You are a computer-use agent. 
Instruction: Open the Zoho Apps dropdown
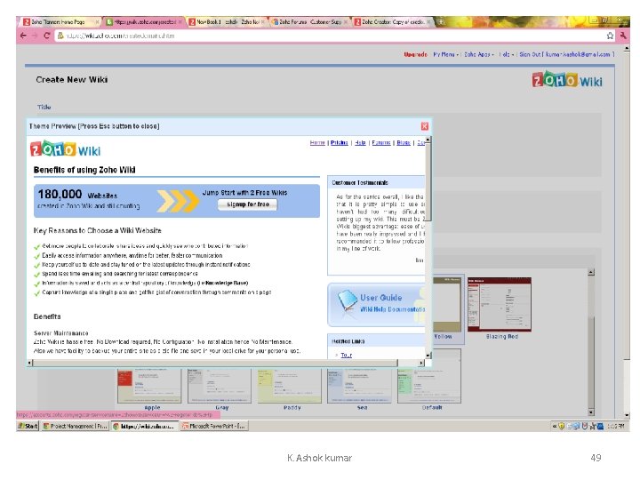coord(479,54)
